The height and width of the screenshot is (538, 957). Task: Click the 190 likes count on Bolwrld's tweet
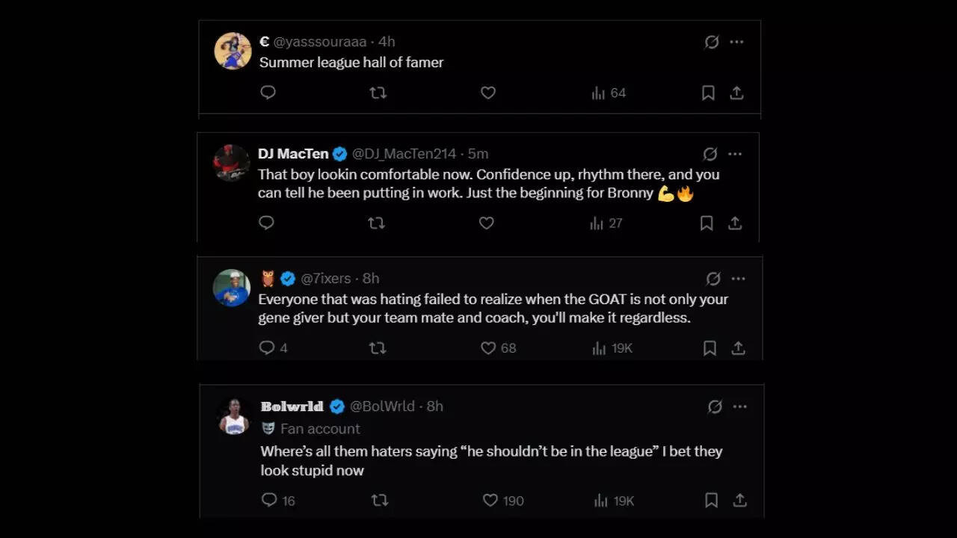pos(514,501)
